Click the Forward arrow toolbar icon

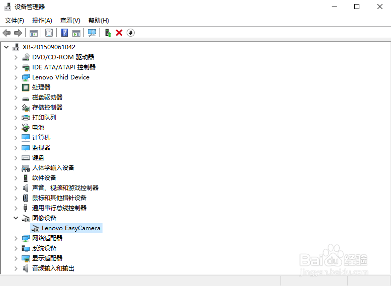18,33
